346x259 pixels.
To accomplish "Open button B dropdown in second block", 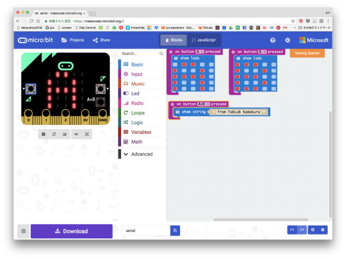I will tap(262, 51).
